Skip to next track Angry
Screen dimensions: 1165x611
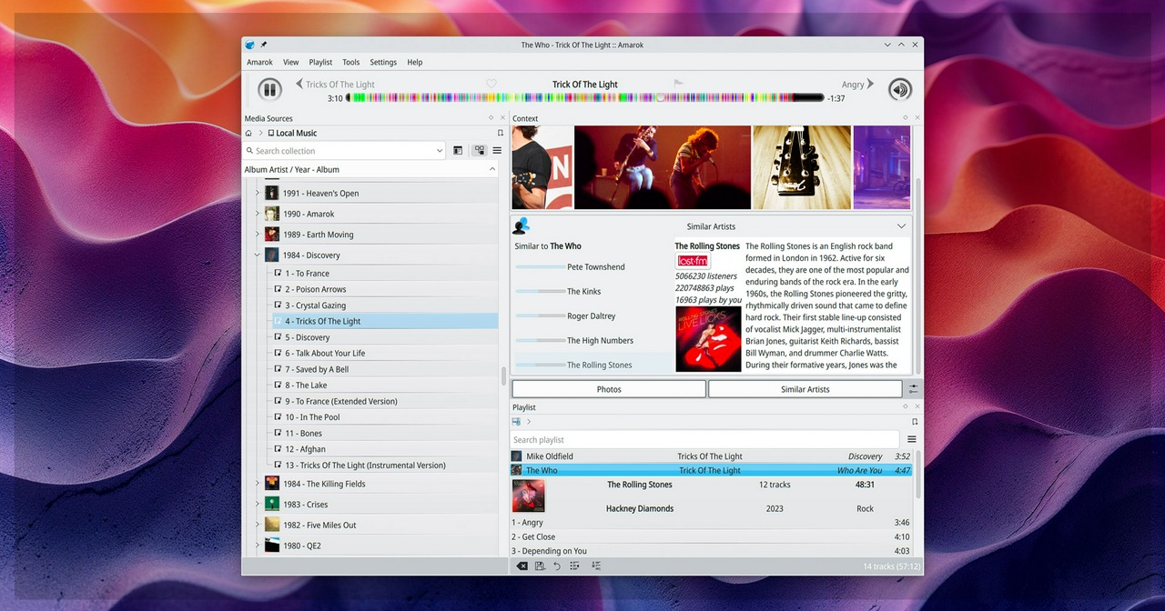coord(857,85)
